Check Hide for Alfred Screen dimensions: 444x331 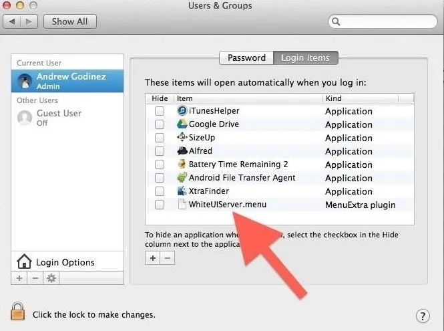(x=160, y=151)
